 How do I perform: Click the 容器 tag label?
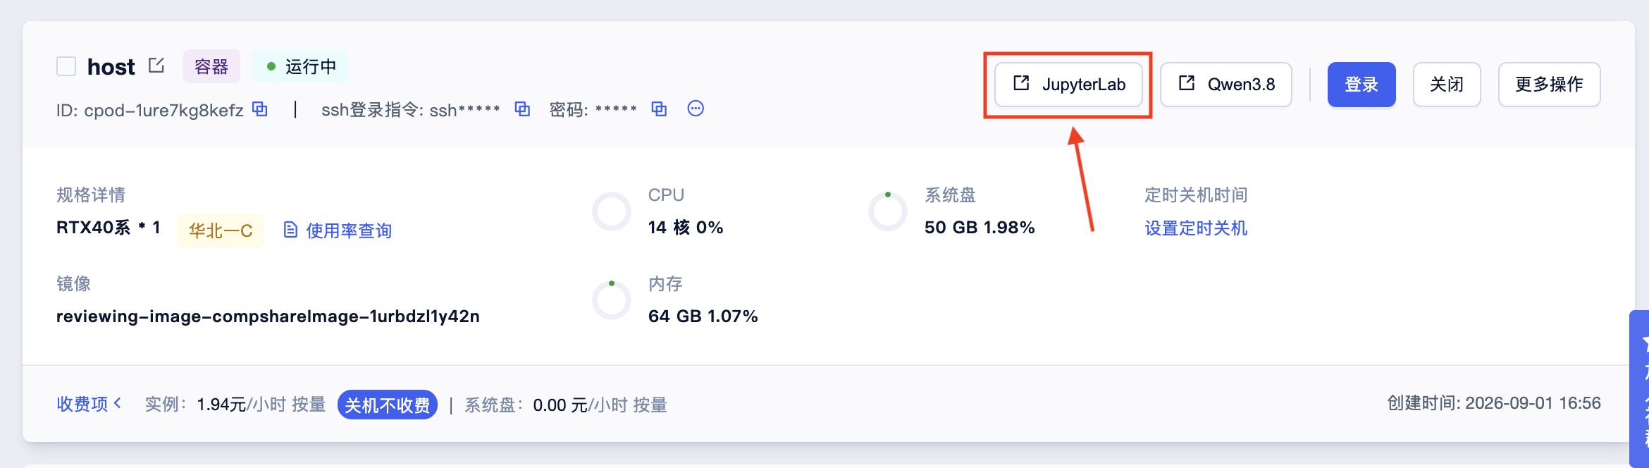[x=211, y=66]
